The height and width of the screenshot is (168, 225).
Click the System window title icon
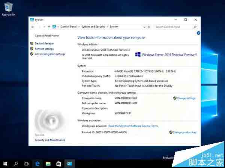pos(32,19)
